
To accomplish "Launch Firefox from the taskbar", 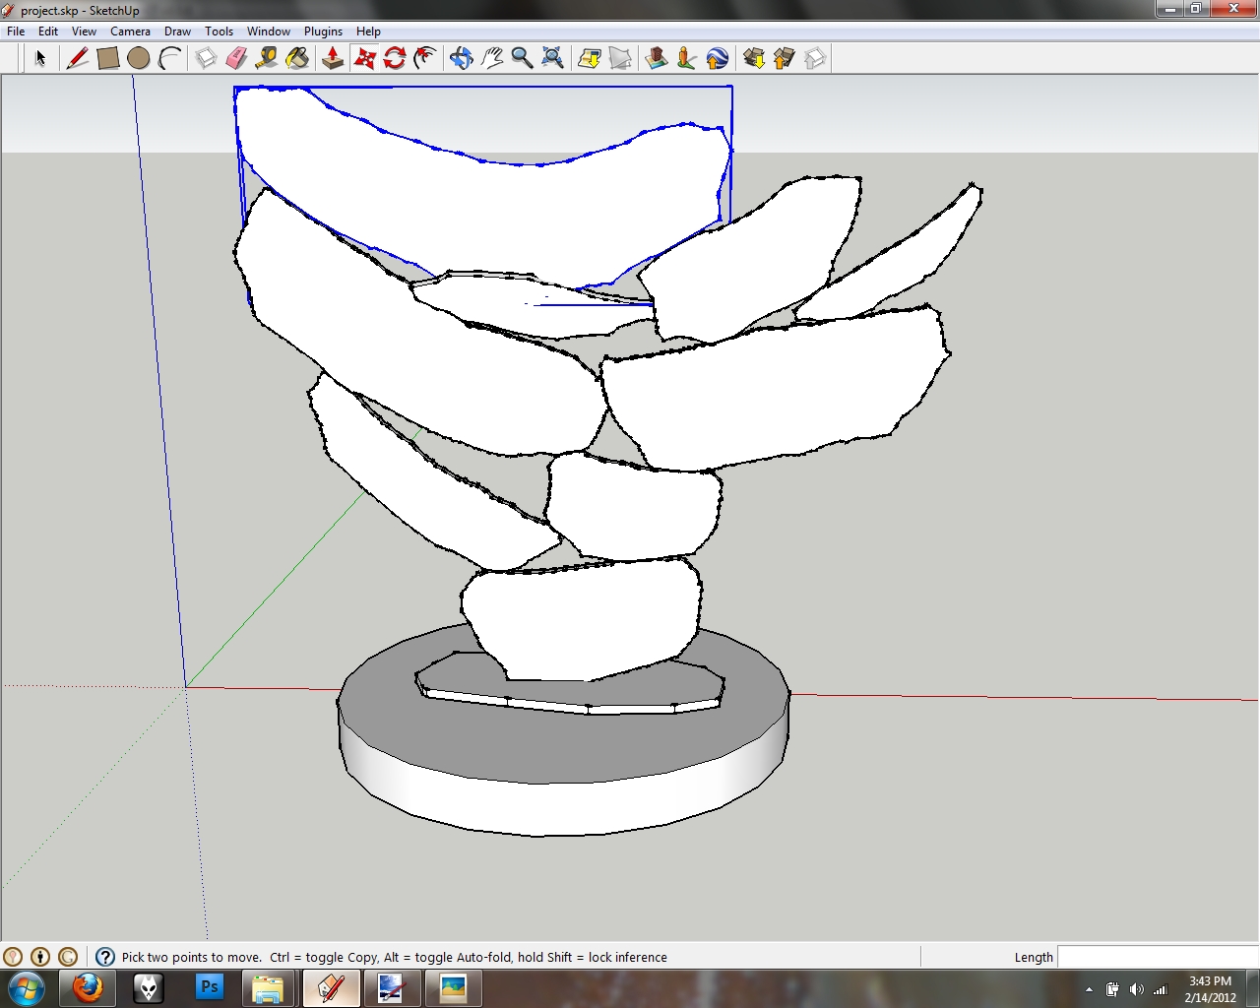I will (88, 988).
